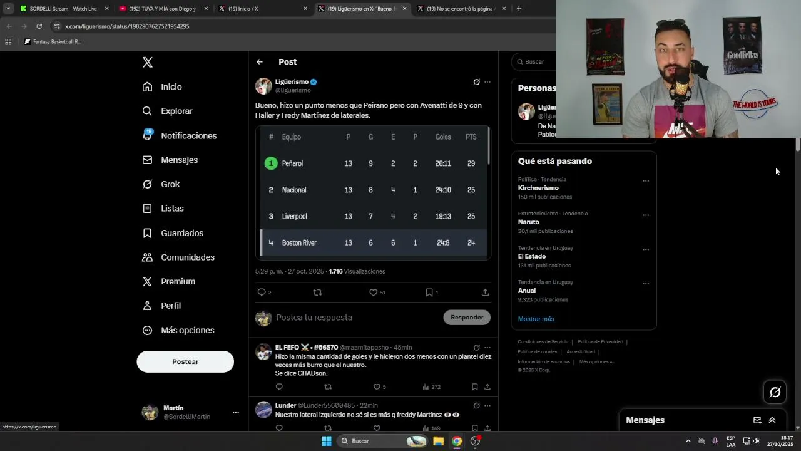Open Premium in the sidebar
The height and width of the screenshot is (451, 801).
168,281
